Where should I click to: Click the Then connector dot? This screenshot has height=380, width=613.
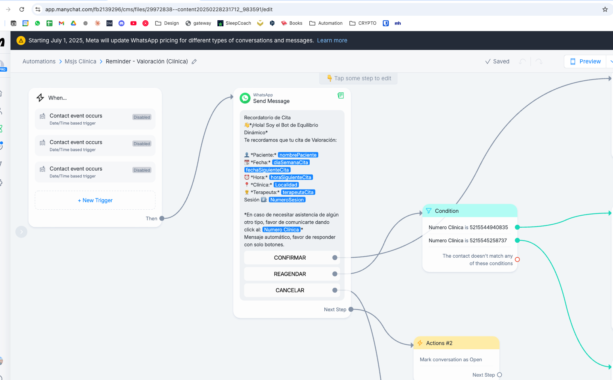162,219
